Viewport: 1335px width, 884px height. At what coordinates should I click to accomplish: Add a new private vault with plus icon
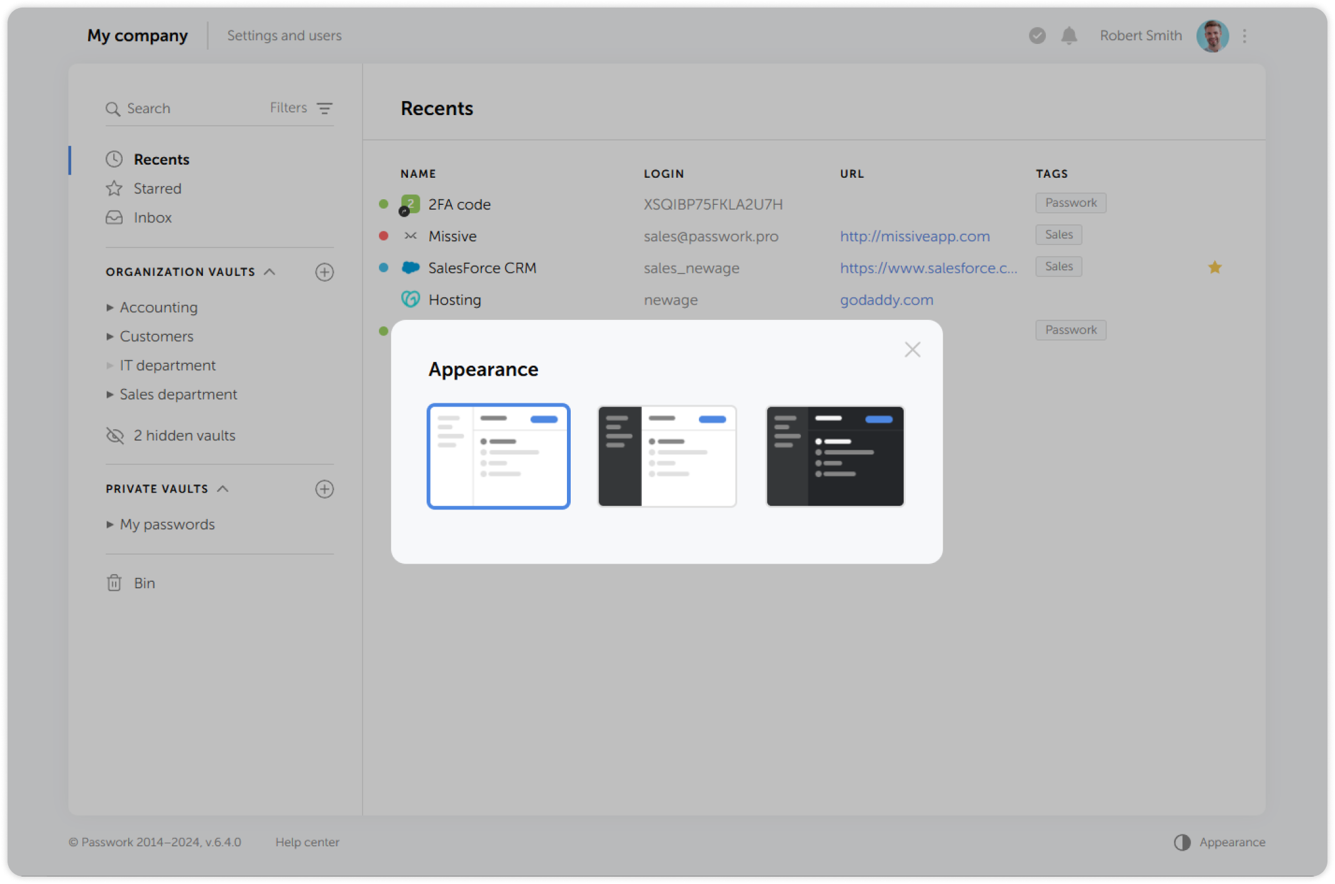(x=324, y=489)
